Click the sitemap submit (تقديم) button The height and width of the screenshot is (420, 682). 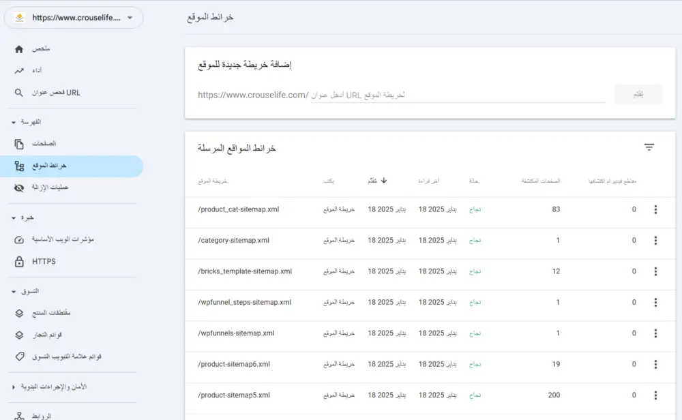click(x=638, y=95)
